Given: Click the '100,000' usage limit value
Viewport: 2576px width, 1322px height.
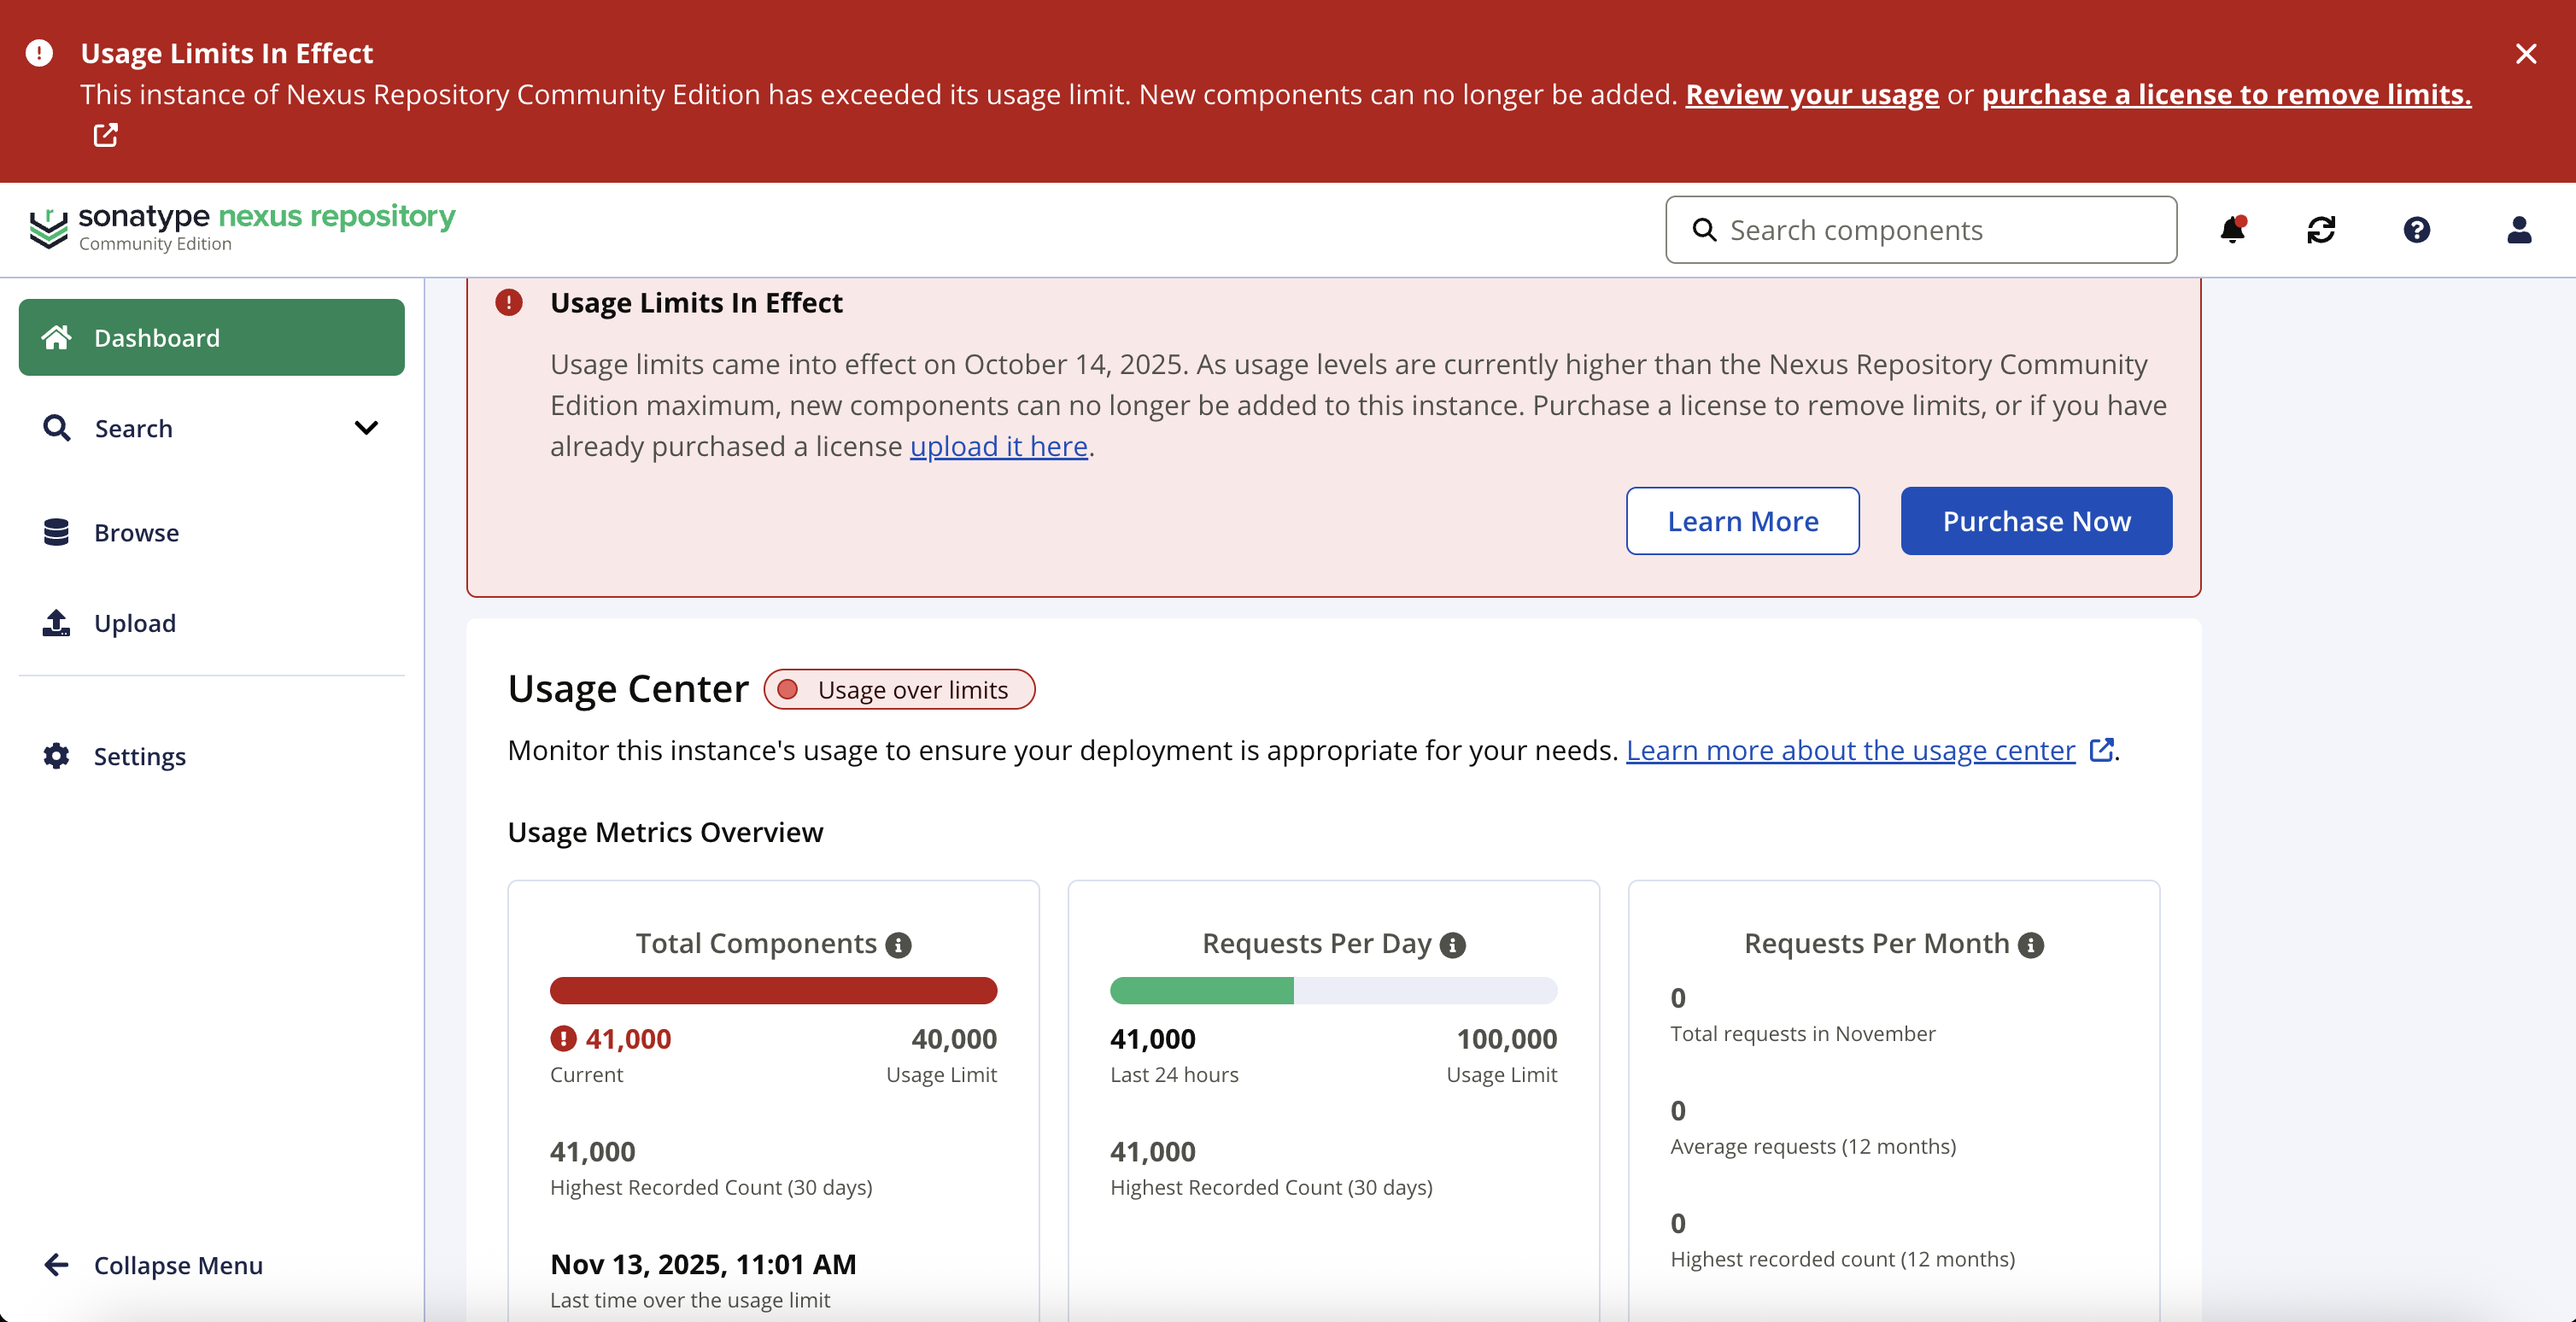Looking at the screenshot, I should coord(1507,1039).
